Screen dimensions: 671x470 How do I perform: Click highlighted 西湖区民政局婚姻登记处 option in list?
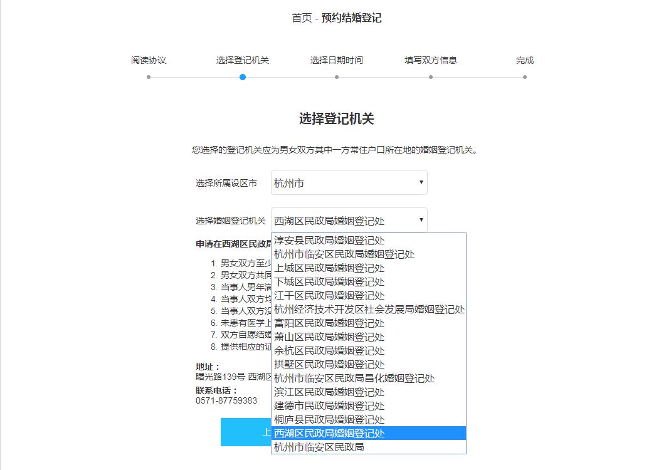pos(369,433)
